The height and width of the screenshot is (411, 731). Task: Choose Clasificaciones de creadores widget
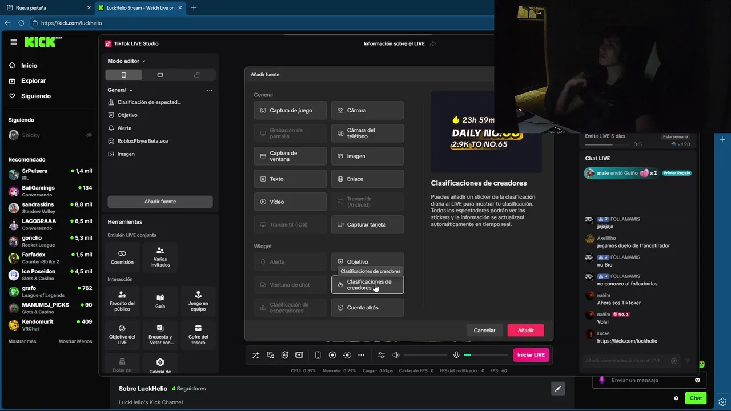(x=367, y=284)
